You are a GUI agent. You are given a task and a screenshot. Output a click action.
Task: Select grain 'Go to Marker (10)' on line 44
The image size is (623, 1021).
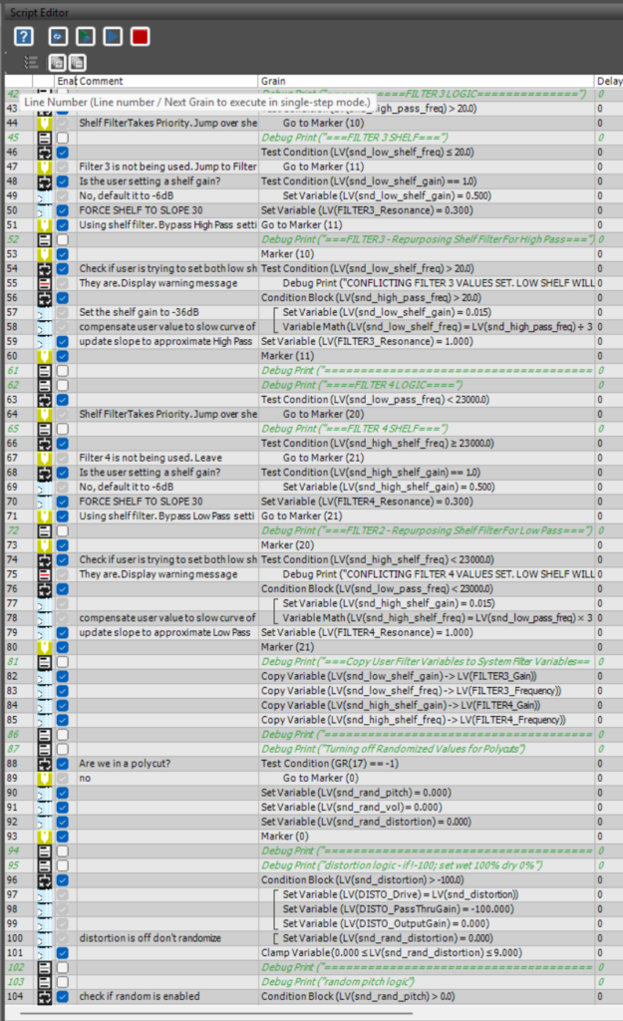323,123
